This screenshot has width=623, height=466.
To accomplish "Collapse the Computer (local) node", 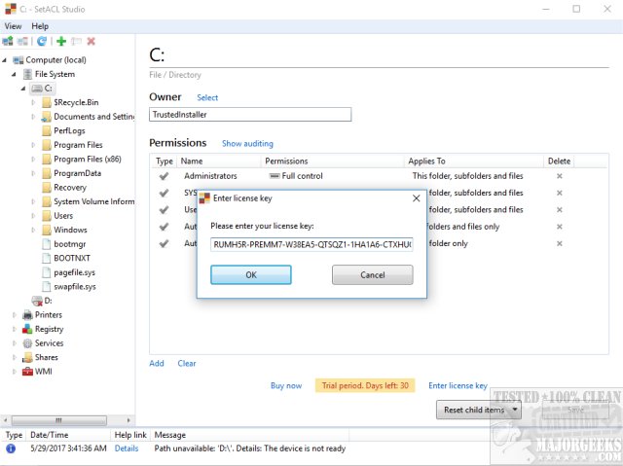I will (4, 60).
